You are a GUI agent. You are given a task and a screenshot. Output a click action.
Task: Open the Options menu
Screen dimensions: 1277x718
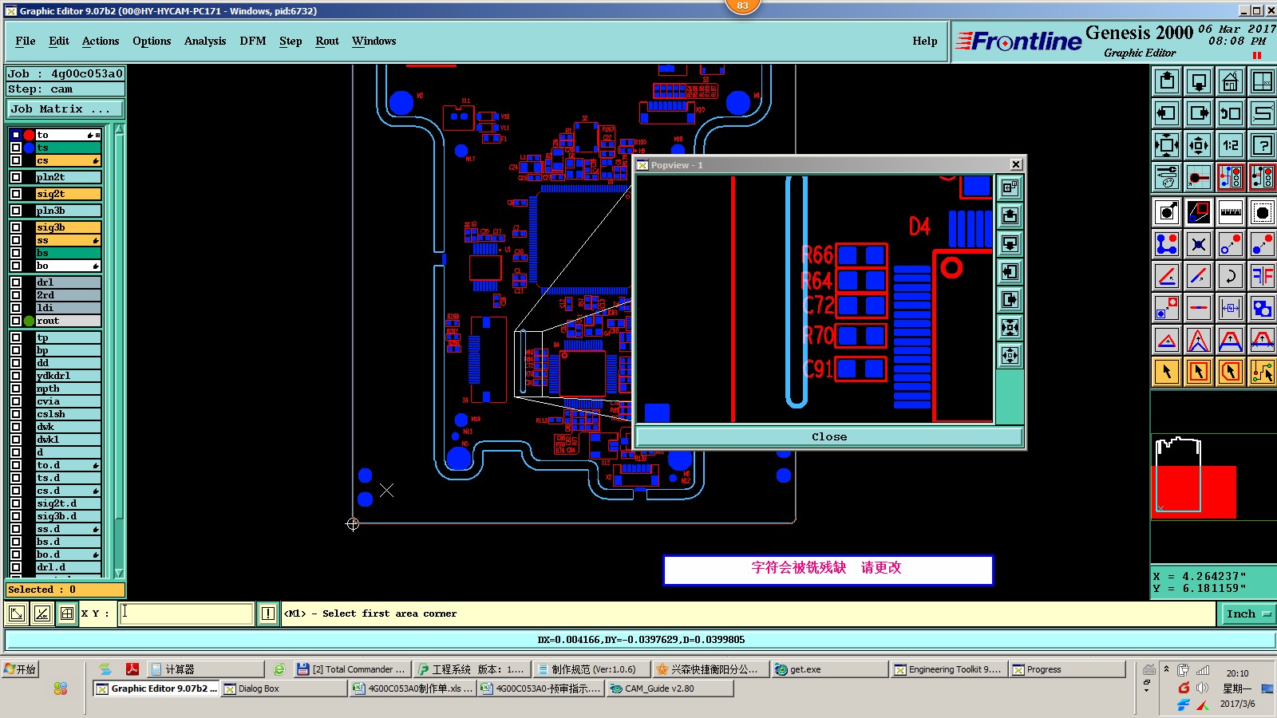(x=152, y=41)
